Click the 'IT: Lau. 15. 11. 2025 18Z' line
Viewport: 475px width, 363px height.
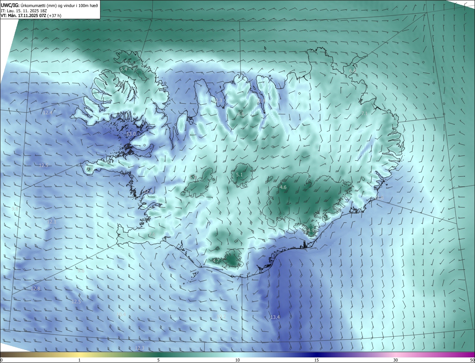24,11
